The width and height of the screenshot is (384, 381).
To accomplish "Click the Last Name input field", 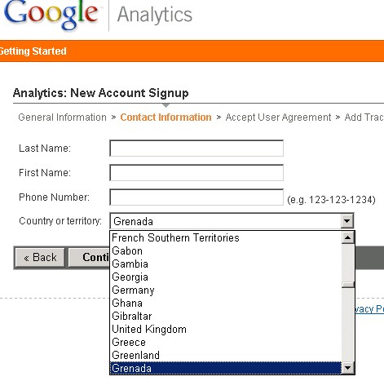I will click(x=196, y=148).
